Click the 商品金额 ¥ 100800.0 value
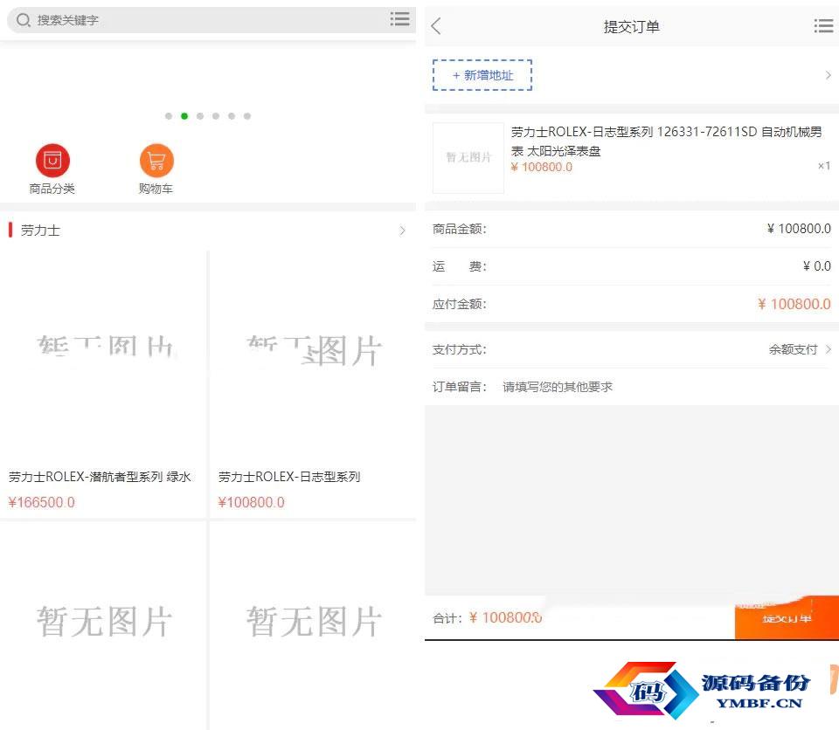The image size is (839, 730). point(799,229)
